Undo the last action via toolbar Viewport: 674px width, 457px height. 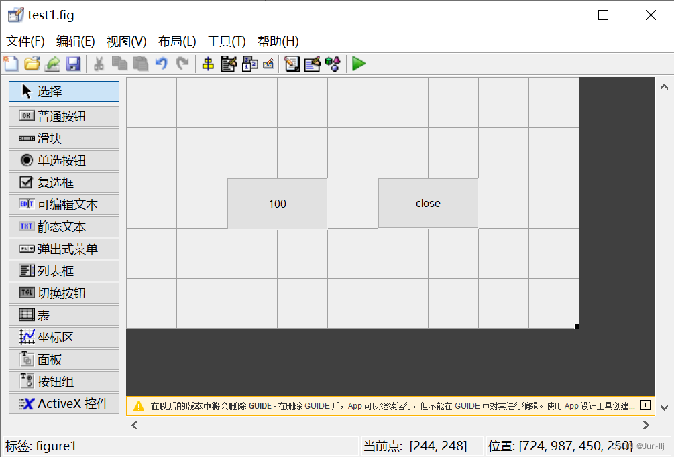pyautogui.click(x=161, y=64)
